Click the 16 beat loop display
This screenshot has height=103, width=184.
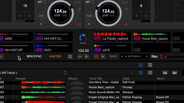(25, 6)
